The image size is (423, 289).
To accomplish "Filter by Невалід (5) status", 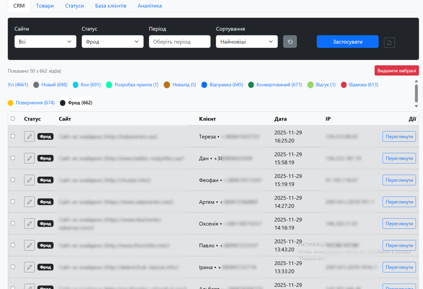I will pyautogui.click(x=180, y=85).
